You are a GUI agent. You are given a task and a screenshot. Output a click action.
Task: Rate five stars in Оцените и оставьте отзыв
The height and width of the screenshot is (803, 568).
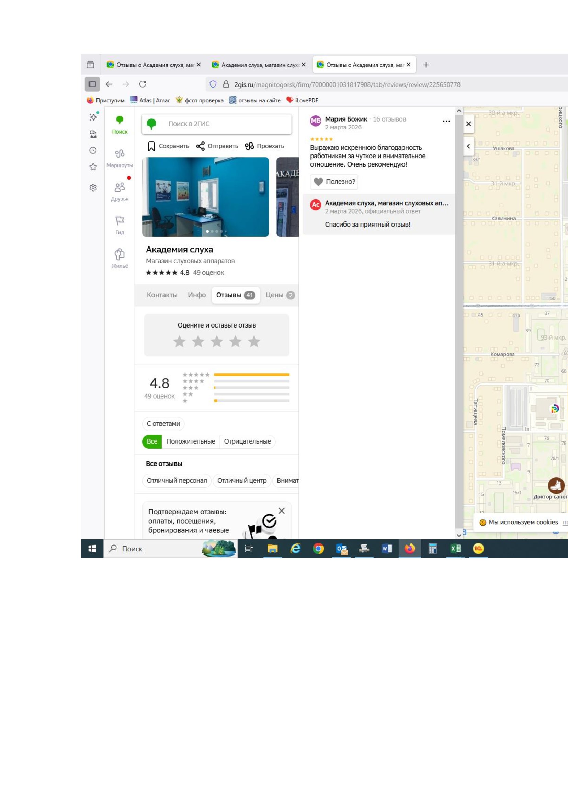(254, 342)
